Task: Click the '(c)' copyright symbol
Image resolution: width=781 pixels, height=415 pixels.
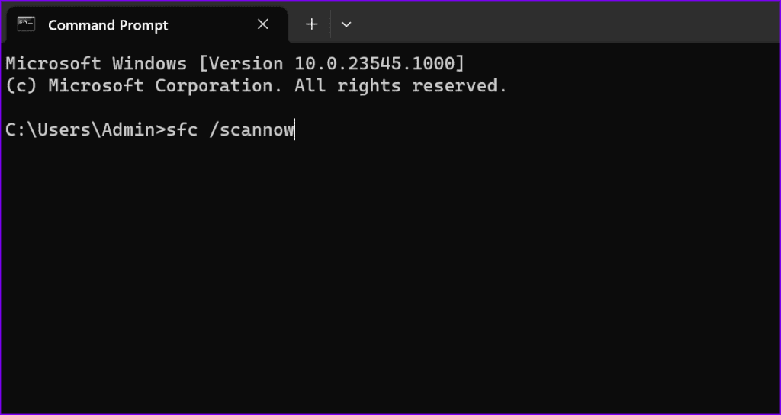Action: 21,86
